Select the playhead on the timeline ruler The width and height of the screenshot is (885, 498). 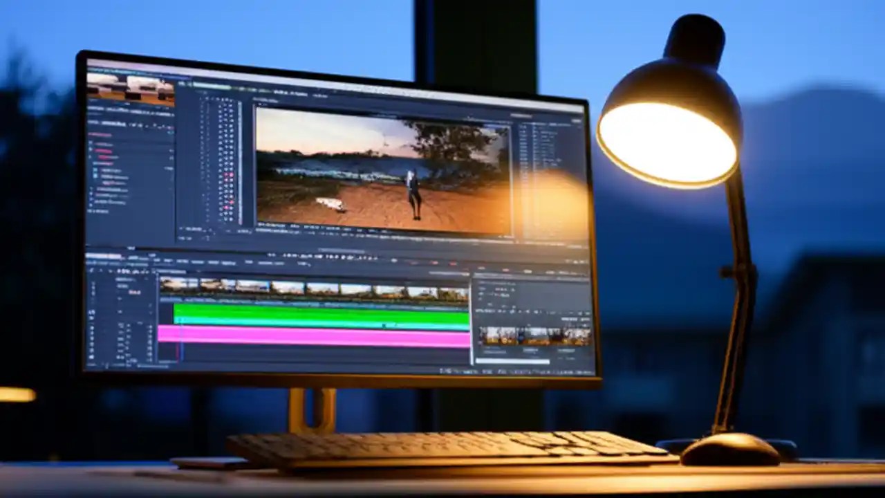tap(181, 275)
